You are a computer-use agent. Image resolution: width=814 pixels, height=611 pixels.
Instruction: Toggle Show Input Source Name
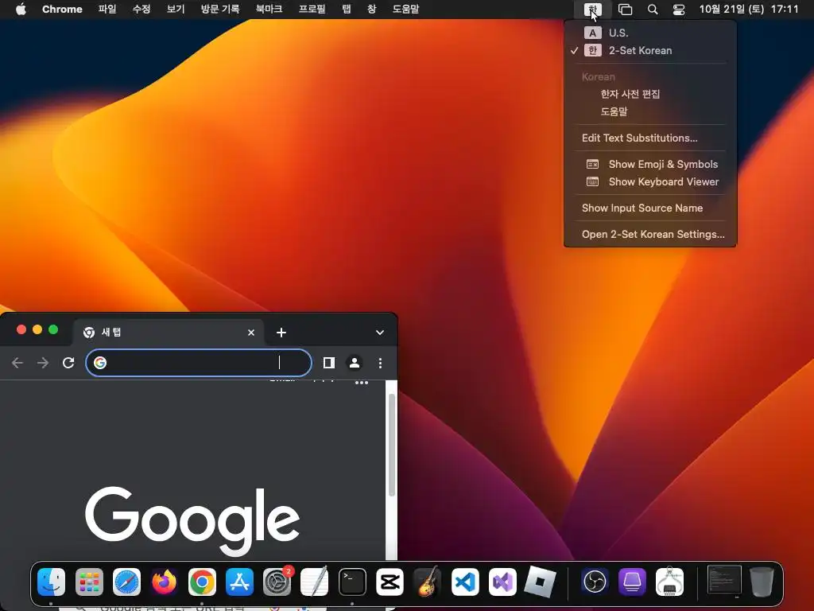pos(650,208)
